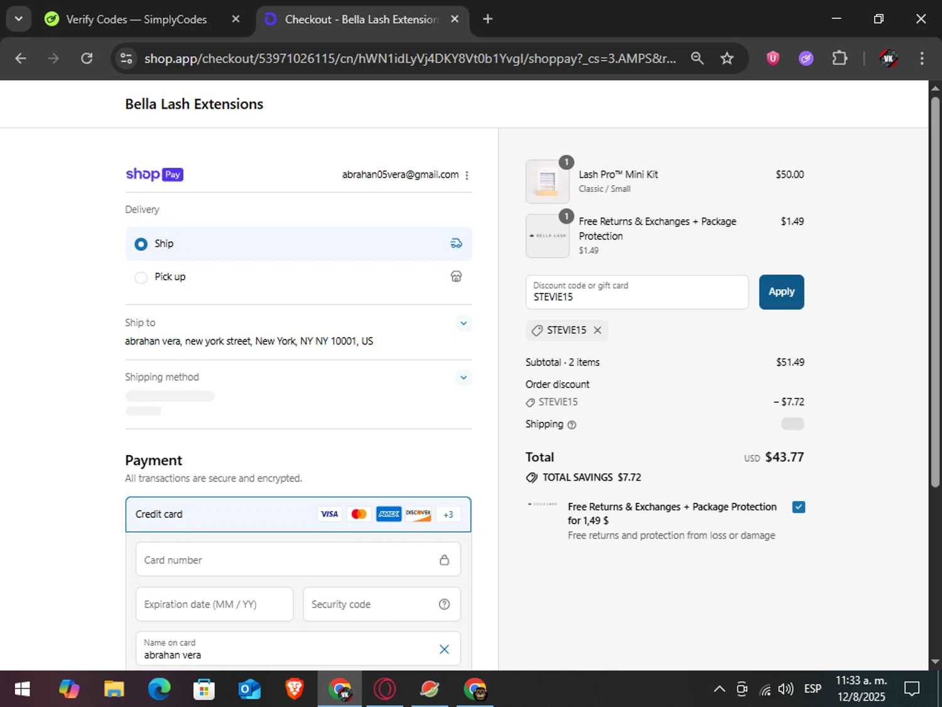Open the browser profile avatar

coord(888,58)
